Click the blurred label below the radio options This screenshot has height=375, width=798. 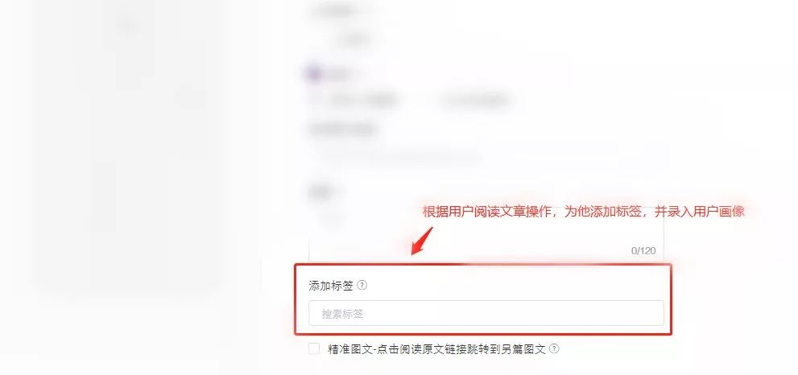coord(342,130)
